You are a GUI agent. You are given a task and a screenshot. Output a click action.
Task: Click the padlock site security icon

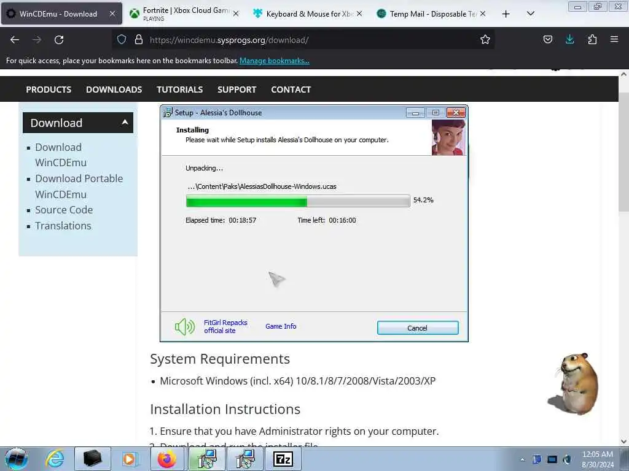coord(139,39)
